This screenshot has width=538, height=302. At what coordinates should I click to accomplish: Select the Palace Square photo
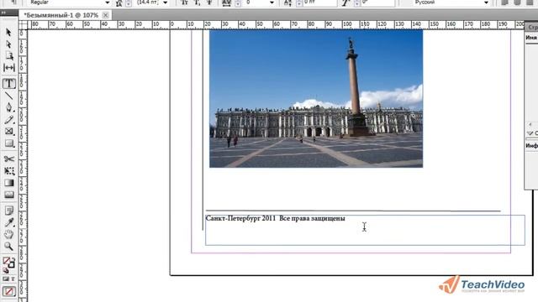pos(316,99)
